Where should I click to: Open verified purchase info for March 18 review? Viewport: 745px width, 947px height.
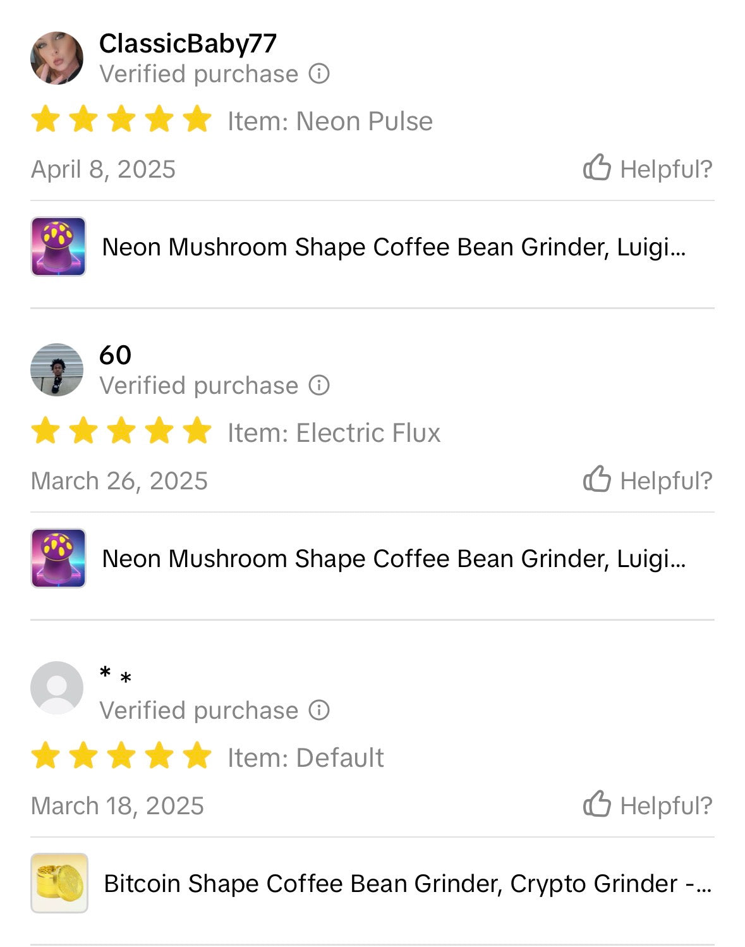click(319, 711)
